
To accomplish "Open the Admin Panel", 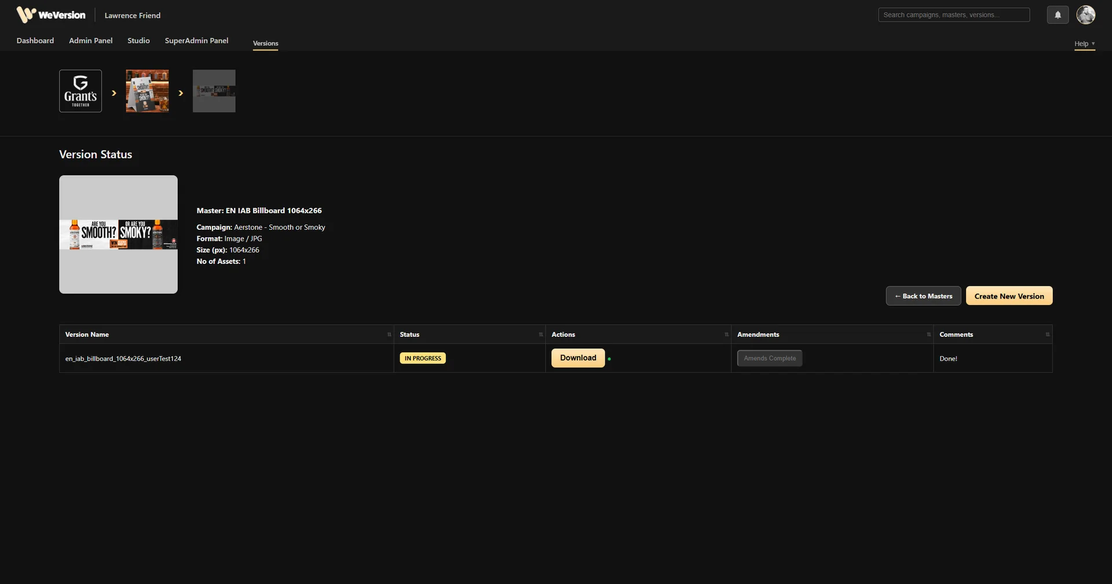I will [91, 41].
